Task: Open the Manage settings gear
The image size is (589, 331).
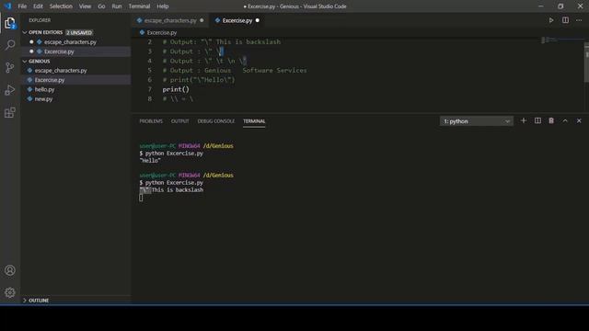Action: point(10,292)
